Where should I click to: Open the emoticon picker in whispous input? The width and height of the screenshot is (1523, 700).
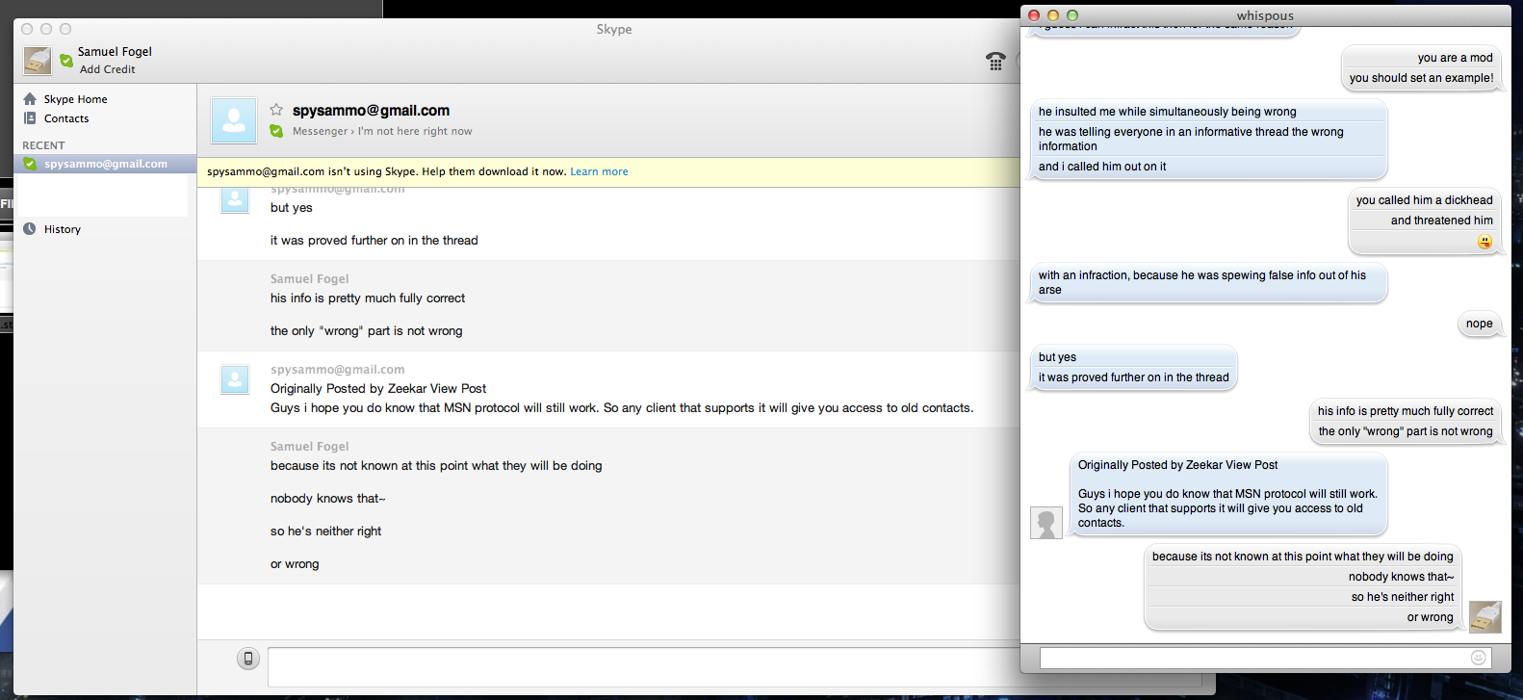click(x=1479, y=658)
